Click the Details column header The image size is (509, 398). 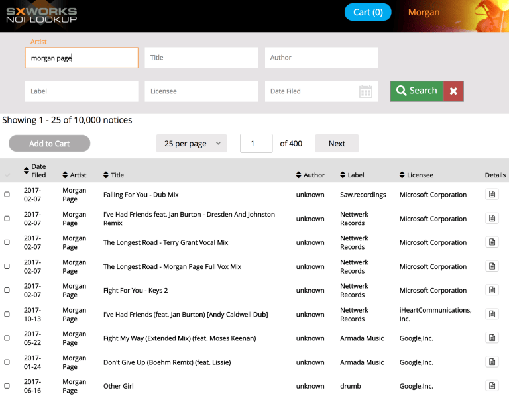[495, 175]
